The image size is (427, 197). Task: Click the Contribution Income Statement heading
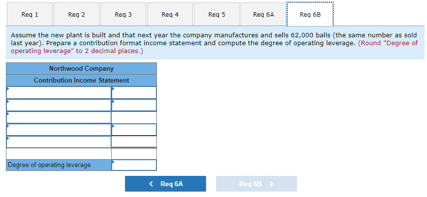click(82, 81)
